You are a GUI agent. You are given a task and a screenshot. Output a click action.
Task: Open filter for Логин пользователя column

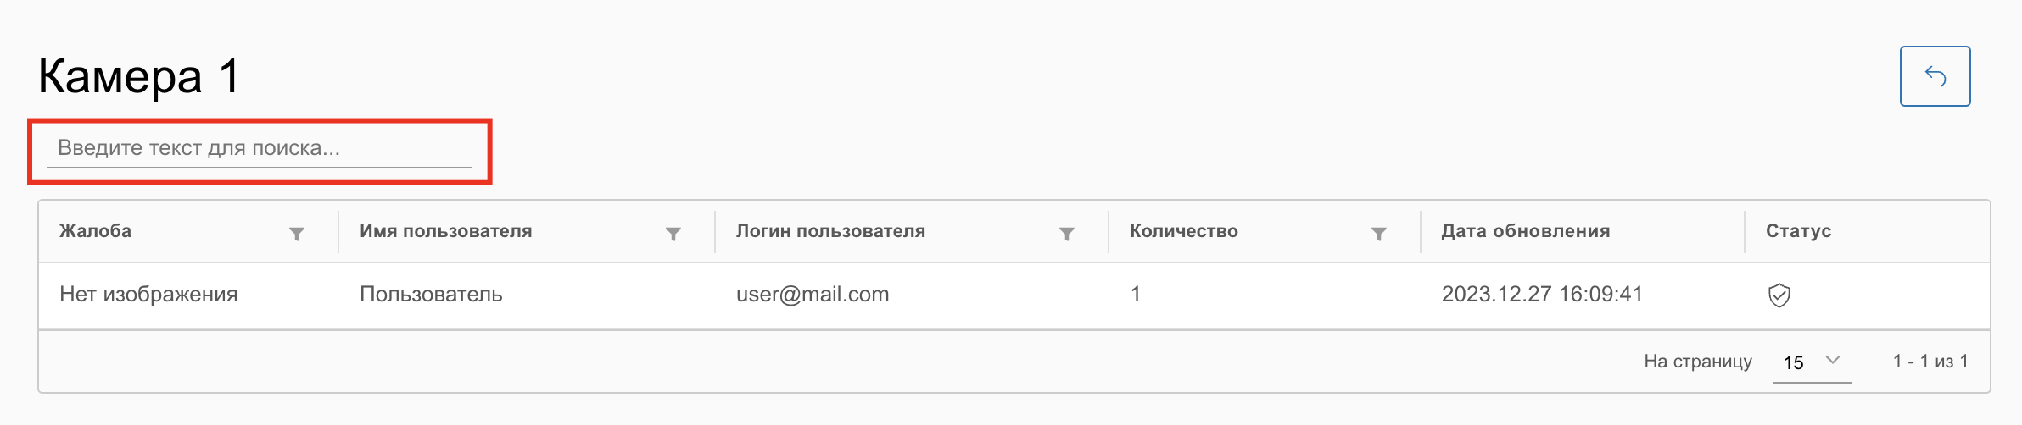tap(1067, 234)
